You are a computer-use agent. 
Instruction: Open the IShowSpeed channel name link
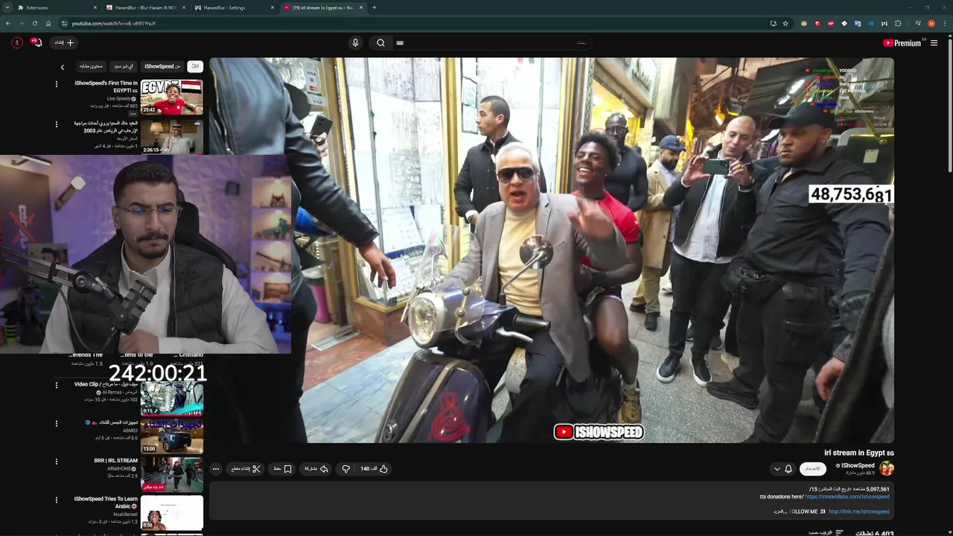point(858,465)
